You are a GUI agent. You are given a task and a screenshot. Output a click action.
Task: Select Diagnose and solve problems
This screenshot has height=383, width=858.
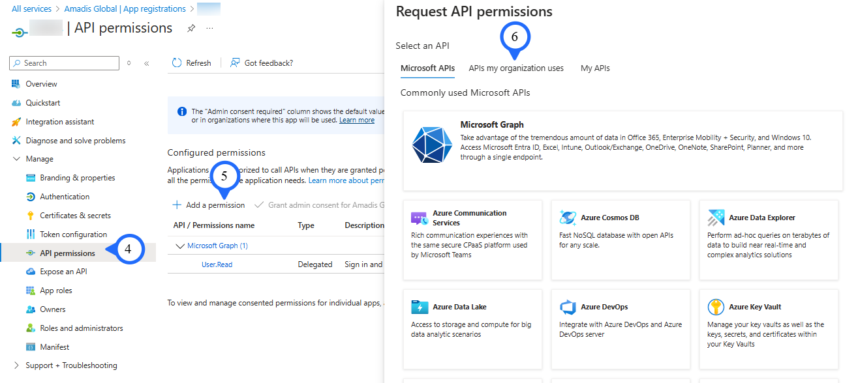pyautogui.click(x=75, y=141)
